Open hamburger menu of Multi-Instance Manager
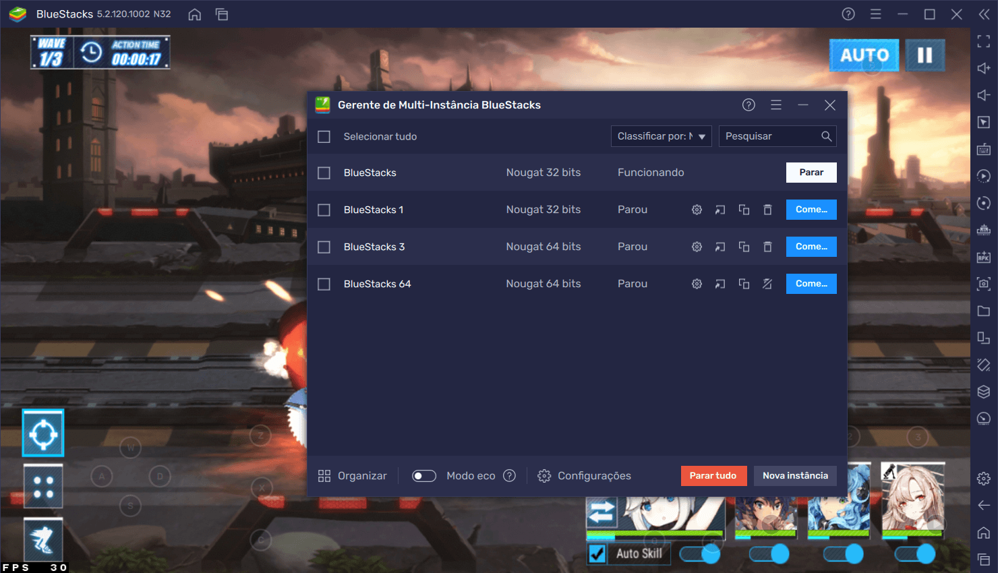 pyautogui.click(x=776, y=104)
